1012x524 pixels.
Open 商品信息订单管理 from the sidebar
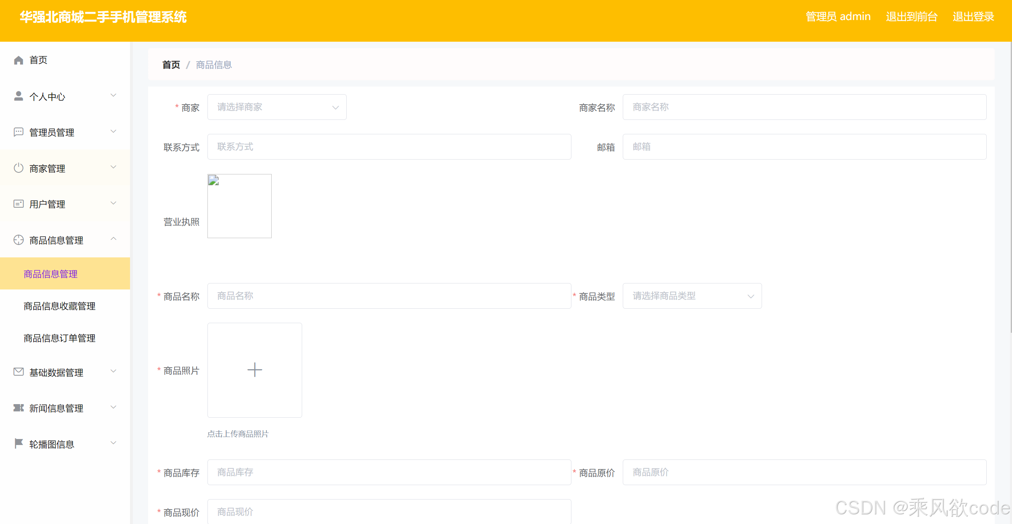pyautogui.click(x=59, y=338)
